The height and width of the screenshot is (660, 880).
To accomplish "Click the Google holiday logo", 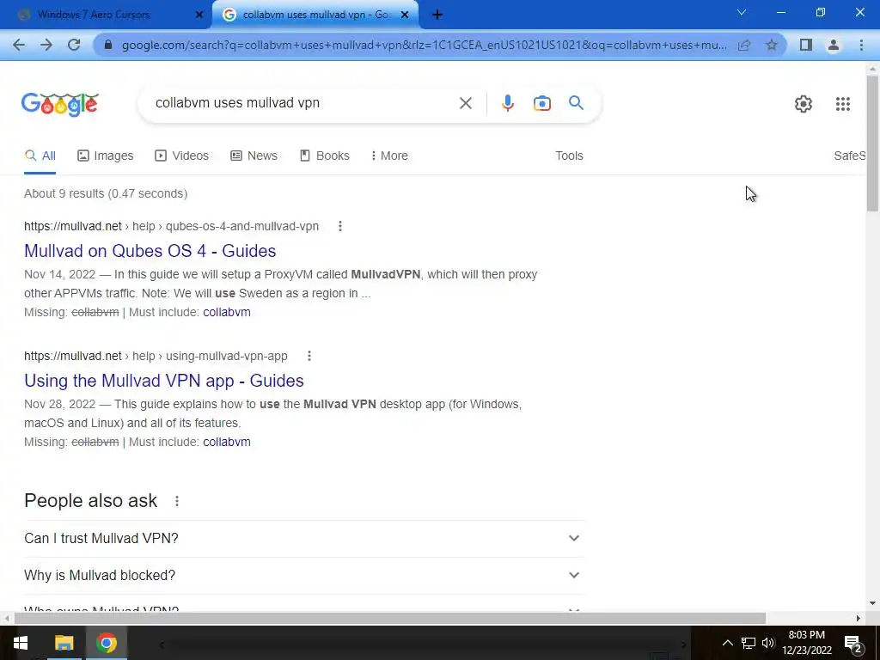I will point(59,104).
